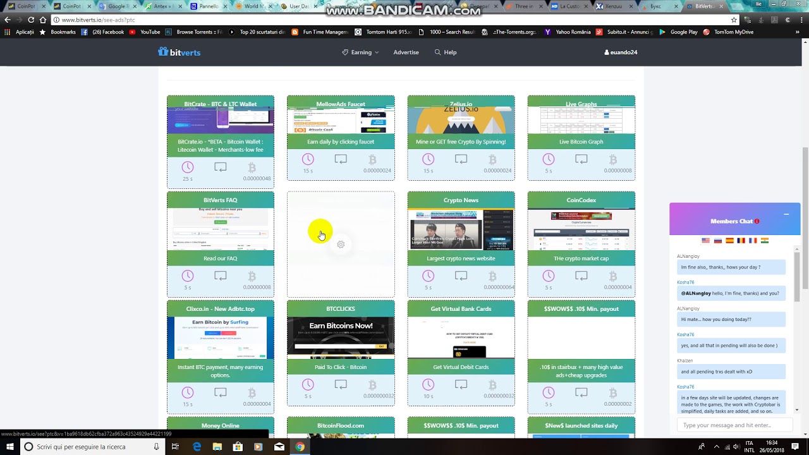The width and height of the screenshot is (809, 455).
Task: Click monitor replay icon on BitCrate card
Action: pyautogui.click(x=220, y=167)
